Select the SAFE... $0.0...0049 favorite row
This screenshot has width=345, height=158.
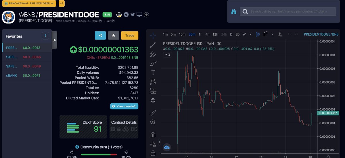(x=27, y=66)
